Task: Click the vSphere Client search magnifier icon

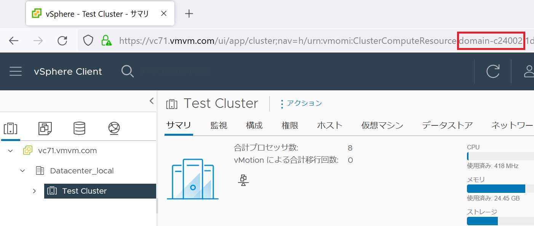Action: 127,71
